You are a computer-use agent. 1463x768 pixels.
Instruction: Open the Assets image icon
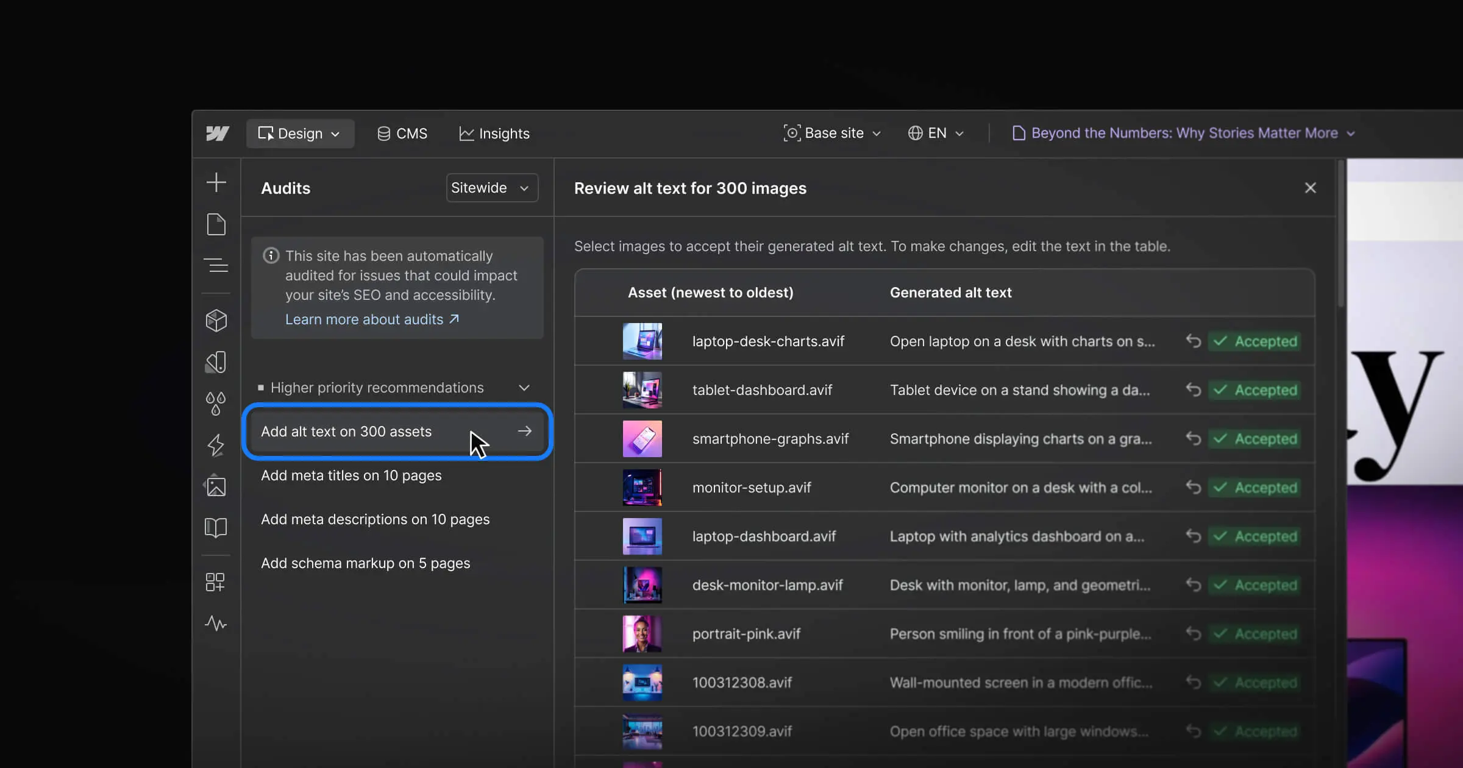216,486
